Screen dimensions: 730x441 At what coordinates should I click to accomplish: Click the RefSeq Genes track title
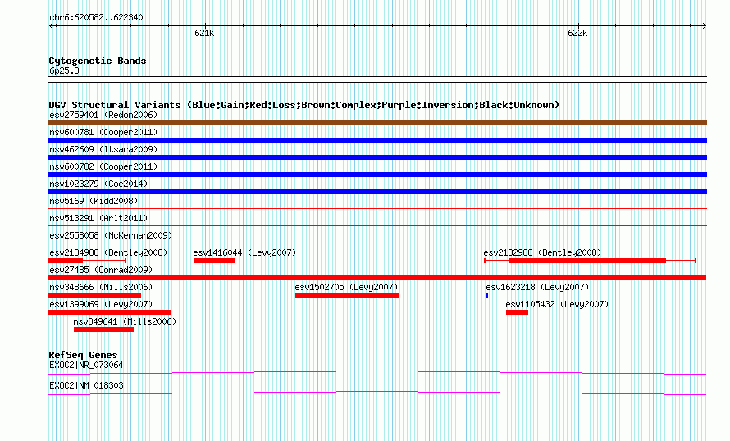point(83,355)
